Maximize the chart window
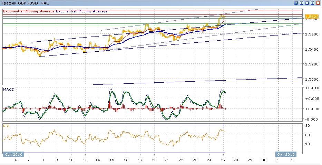 pos(313,3)
